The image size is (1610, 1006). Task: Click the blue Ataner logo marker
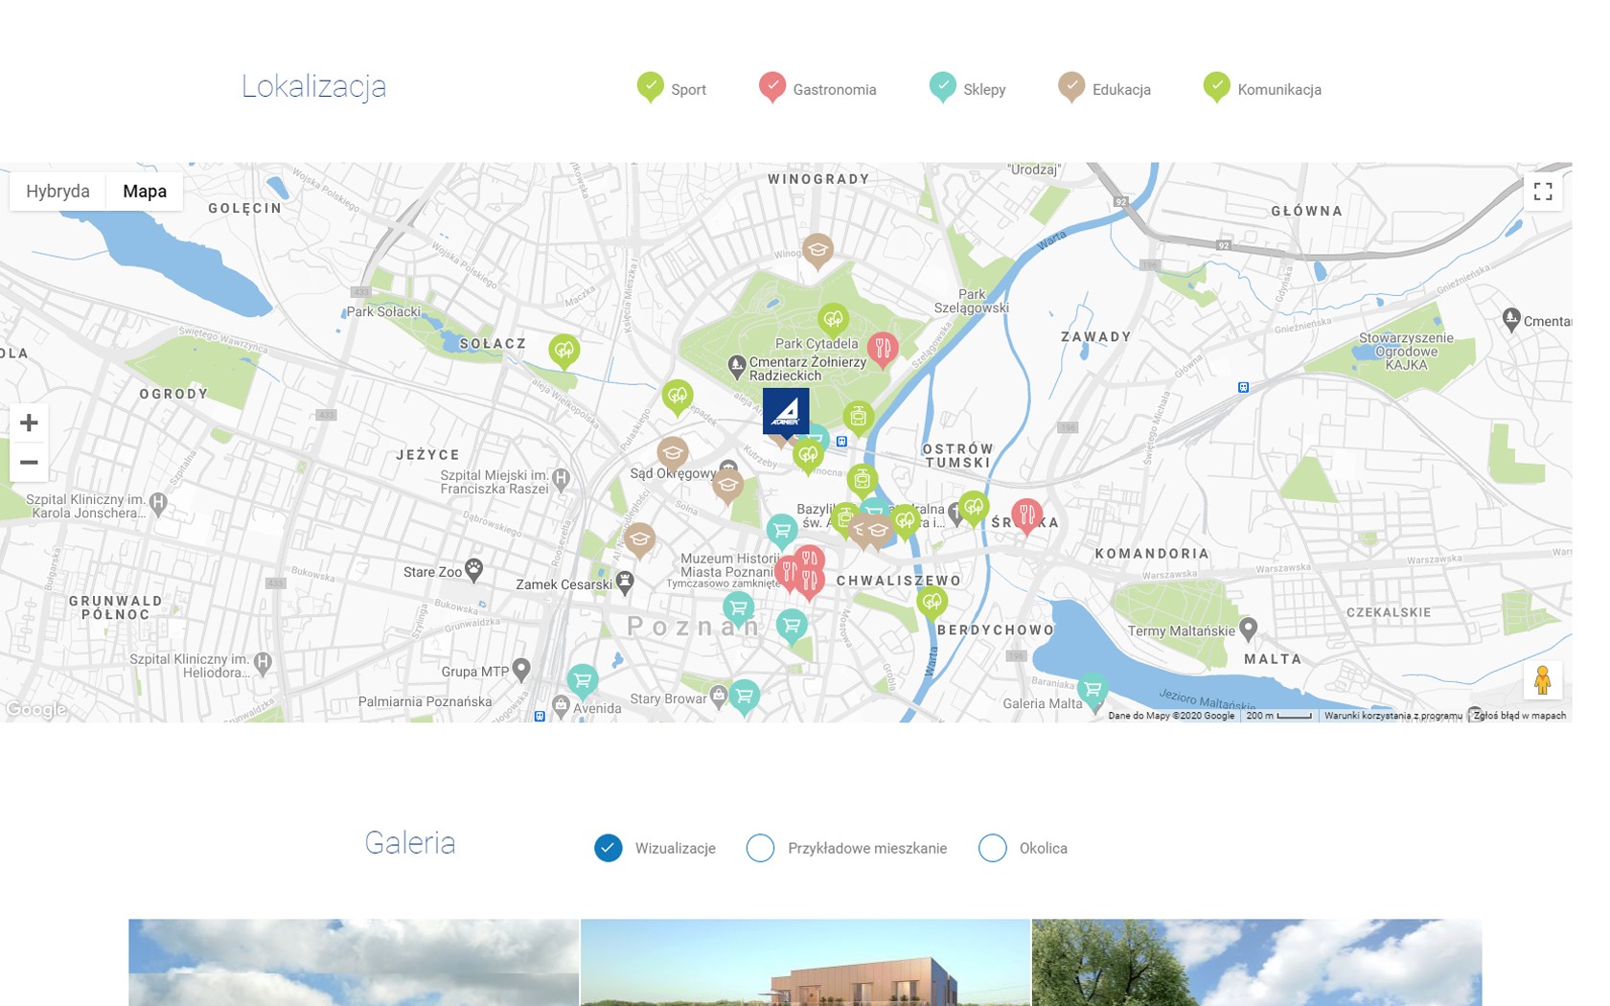click(786, 412)
